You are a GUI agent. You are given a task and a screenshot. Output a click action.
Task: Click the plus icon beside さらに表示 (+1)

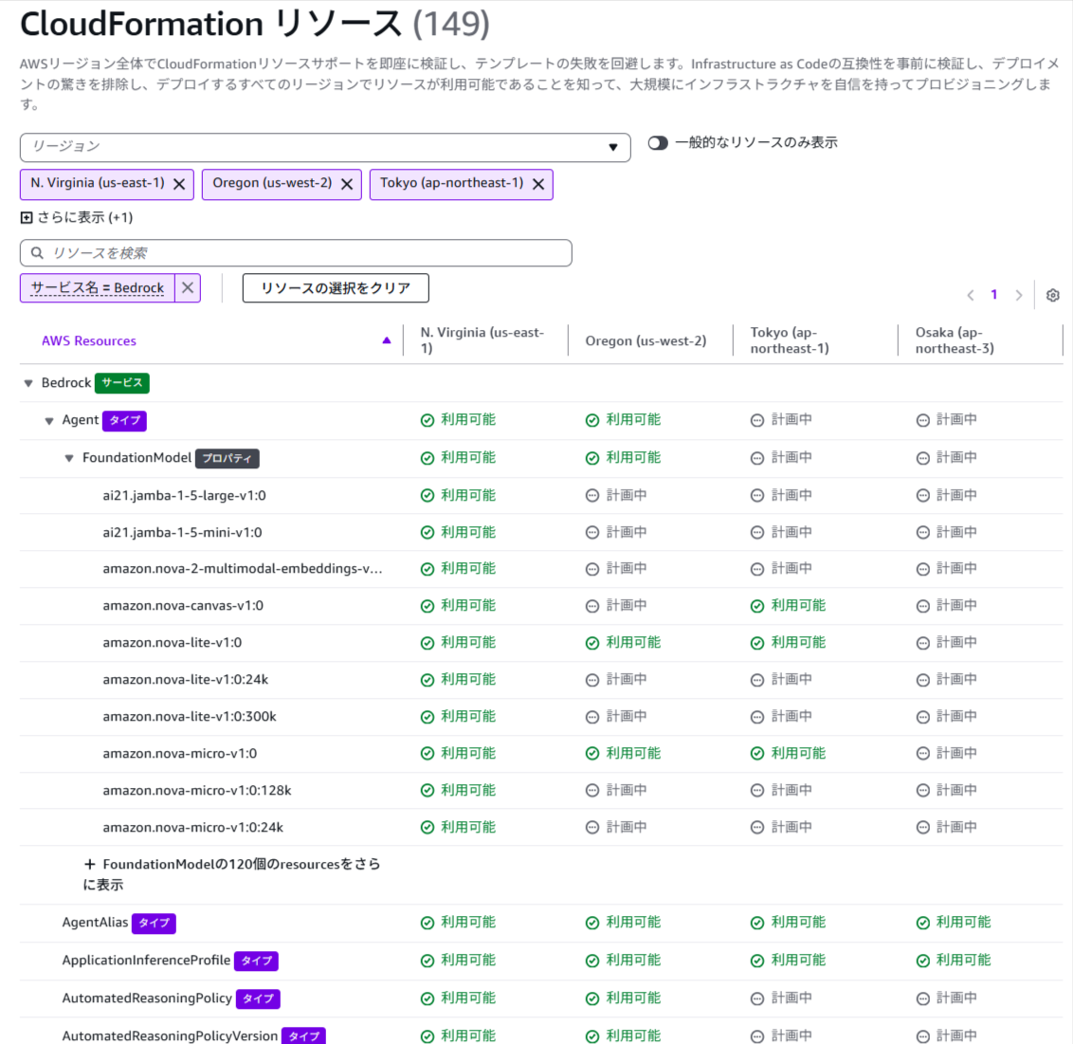(26, 218)
